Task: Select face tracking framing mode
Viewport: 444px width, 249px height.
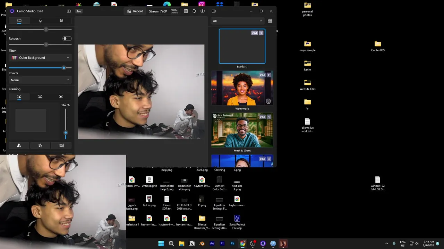Action: 61,97
